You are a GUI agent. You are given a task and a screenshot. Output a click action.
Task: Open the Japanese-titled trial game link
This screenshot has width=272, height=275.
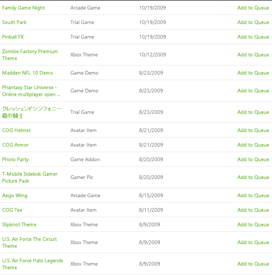click(32, 112)
